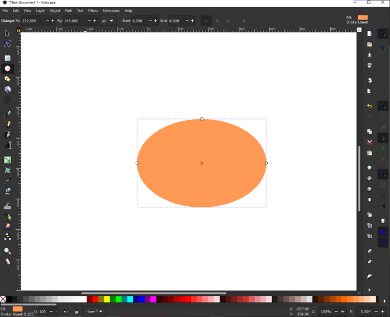Viewport: 390px width, 317px height.
Task: Select the Spiral tool
Action: [x=7, y=100]
